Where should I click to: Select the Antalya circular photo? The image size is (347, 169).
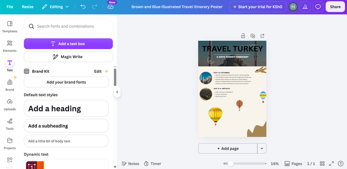coord(206,94)
